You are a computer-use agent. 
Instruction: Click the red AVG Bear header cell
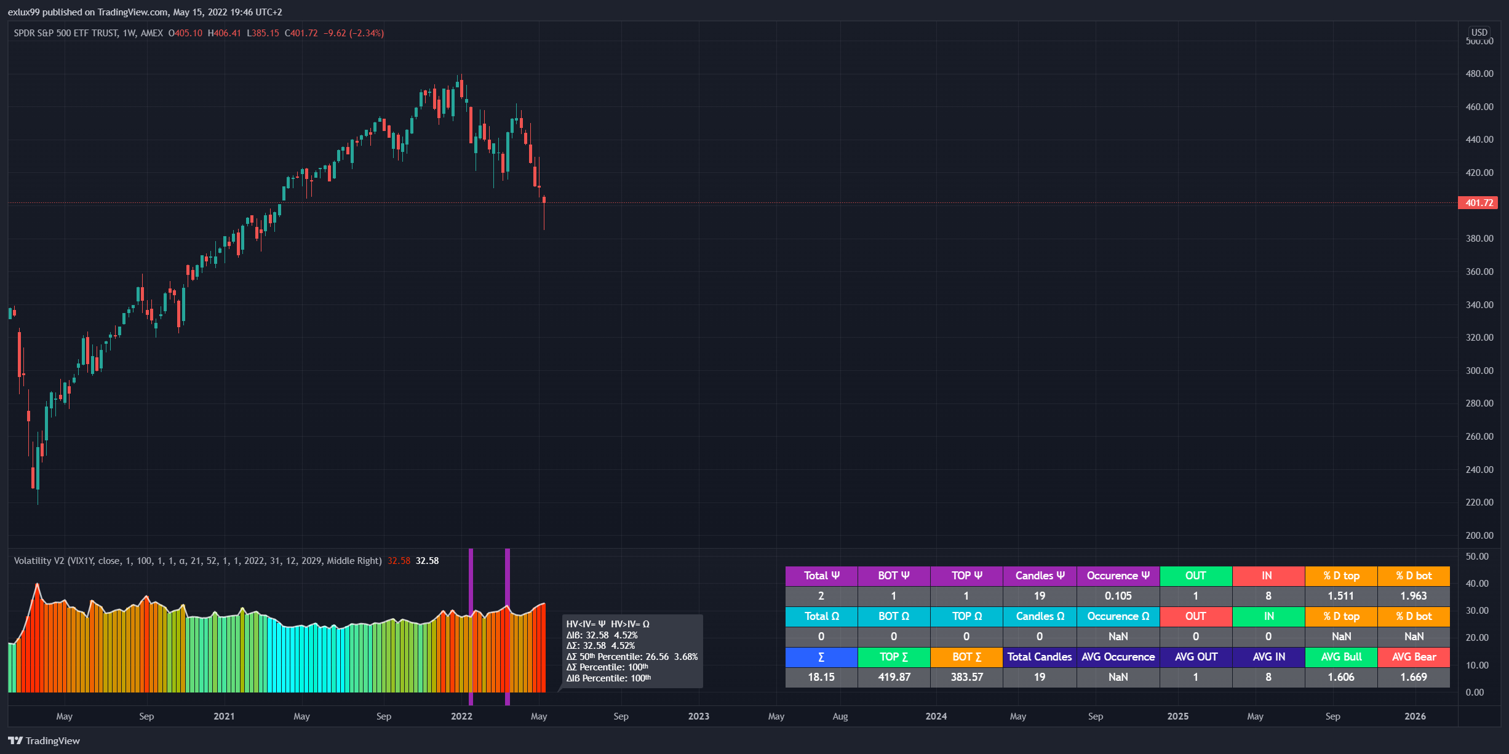(1414, 657)
